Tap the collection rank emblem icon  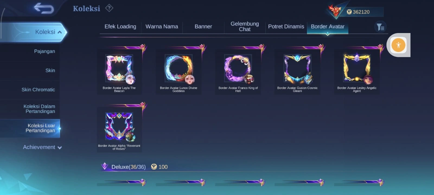pos(335,11)
